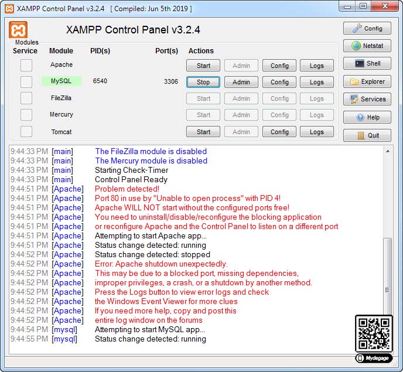Click "entire log window on the forums" line

click(149, 320)
